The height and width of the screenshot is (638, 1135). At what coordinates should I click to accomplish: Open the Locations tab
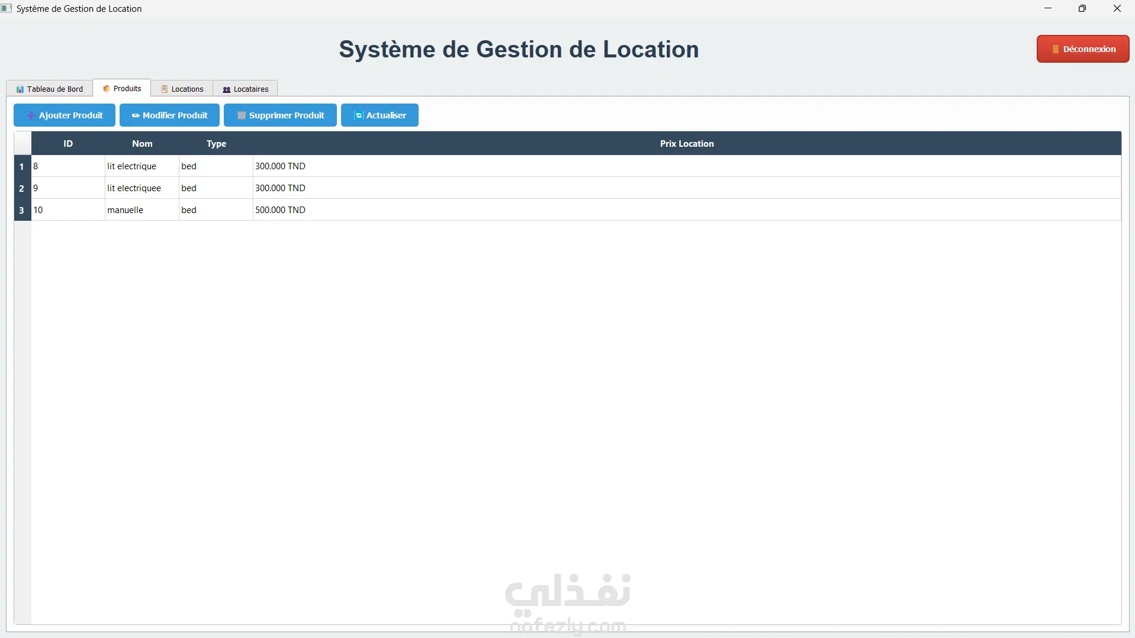(x=182, y=89)
